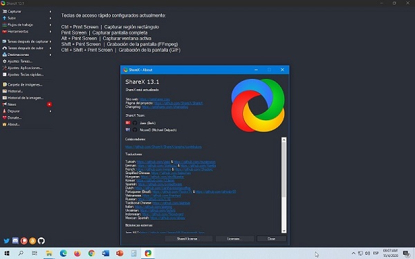Open Task View on the taskbar

(35, 253)
